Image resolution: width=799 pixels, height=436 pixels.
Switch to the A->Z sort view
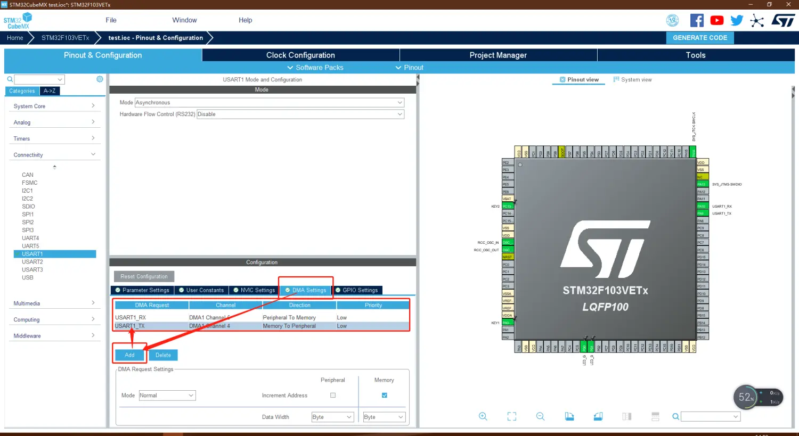50,91
